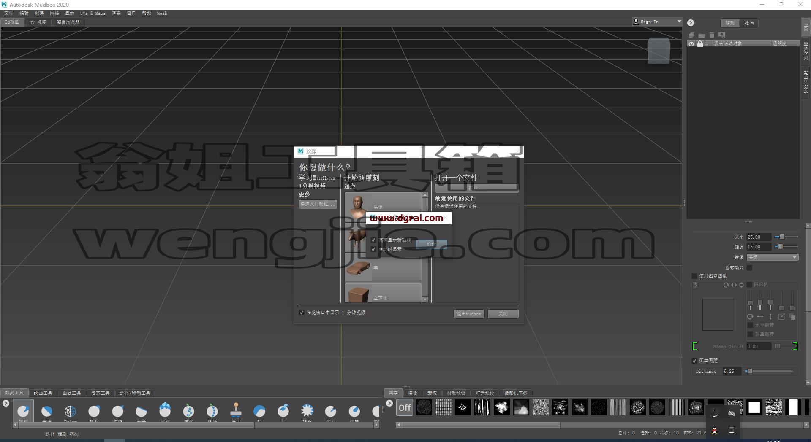Select the Knife (锐刀) brush tool
The width and height of the screenshot is (811, 442).
click(331, 411)
